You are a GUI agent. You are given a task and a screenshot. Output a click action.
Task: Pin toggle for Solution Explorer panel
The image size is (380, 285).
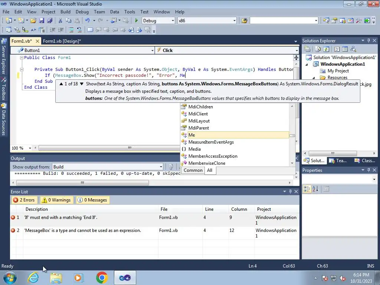[368, 41]
